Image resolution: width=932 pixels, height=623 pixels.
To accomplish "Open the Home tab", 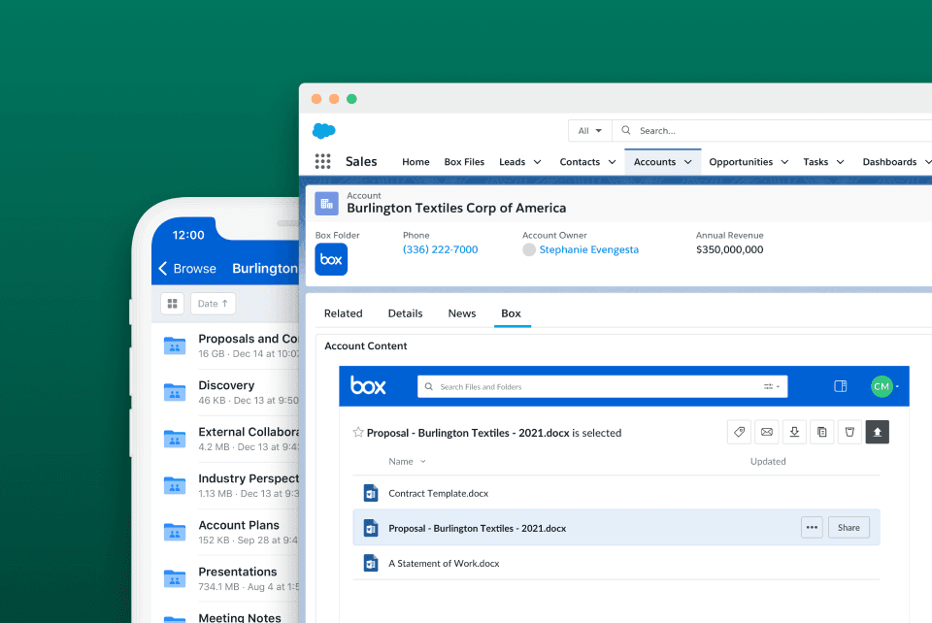I will point(416,162).
